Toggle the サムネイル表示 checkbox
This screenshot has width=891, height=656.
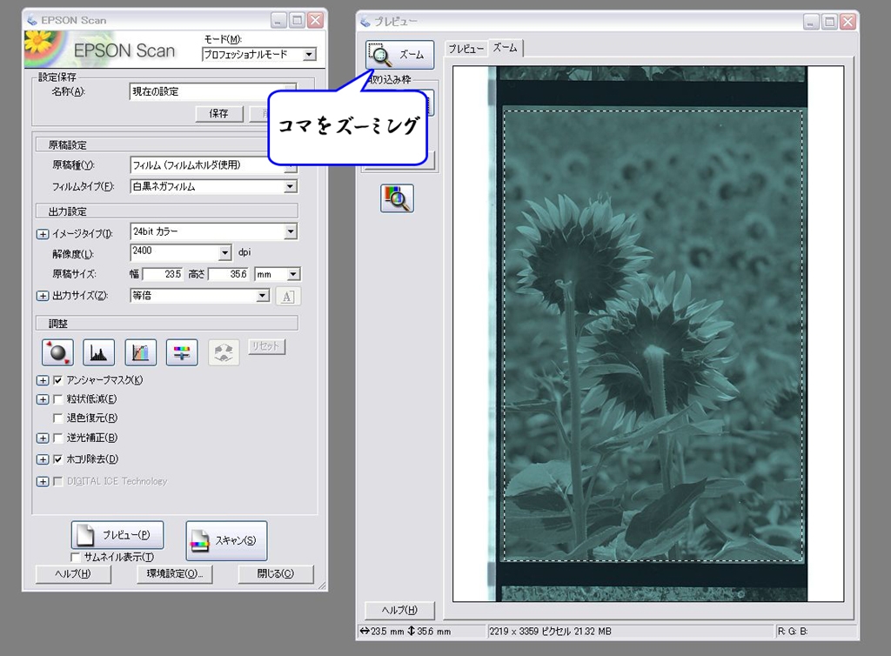point(76,557)
